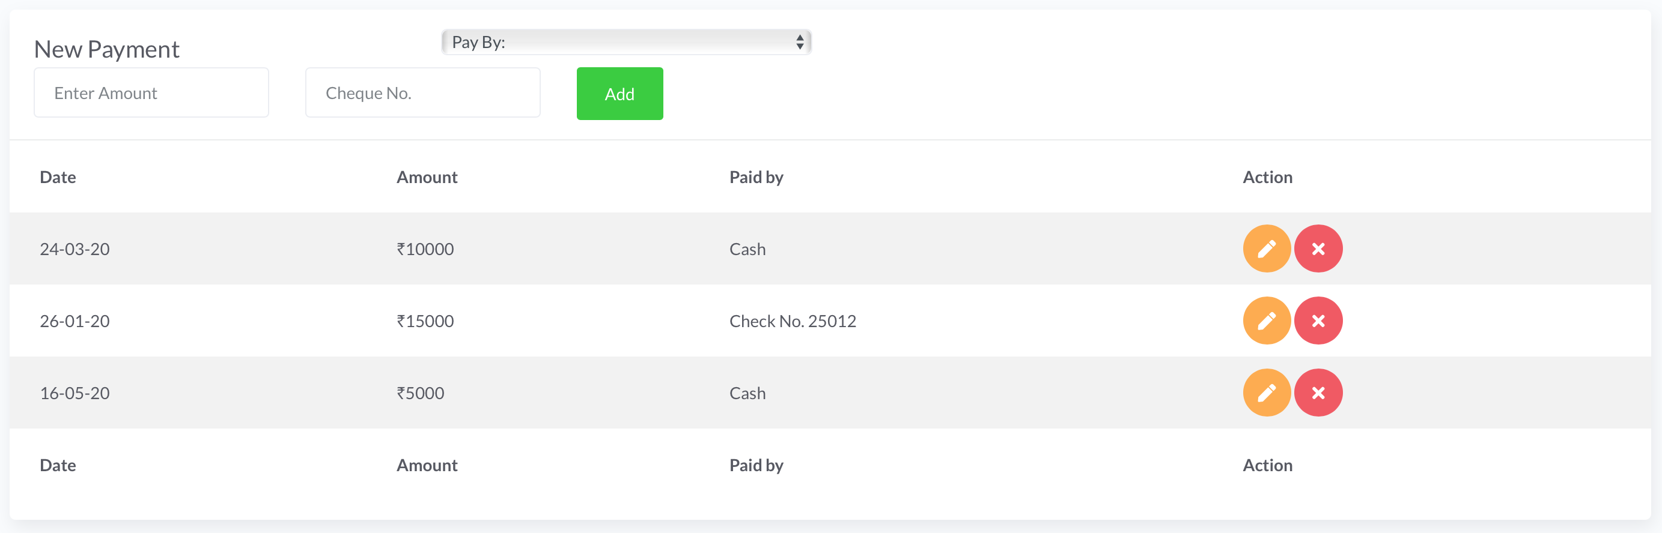Edit the Check No. 25012 payment
The width and height of the screenshot is (1662, 533).
tap(1266, 321)
